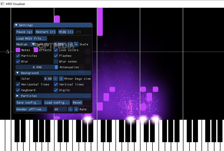224x151 pixels.
Task: Collapse the Background section
Action: 53,73
